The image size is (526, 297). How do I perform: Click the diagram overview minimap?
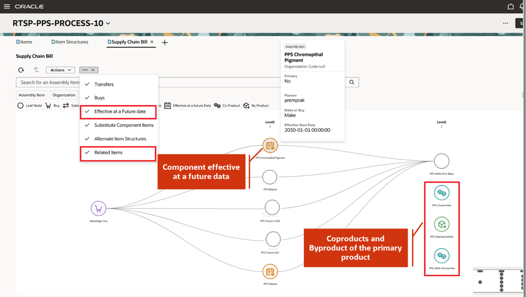[x=498, y=280]
